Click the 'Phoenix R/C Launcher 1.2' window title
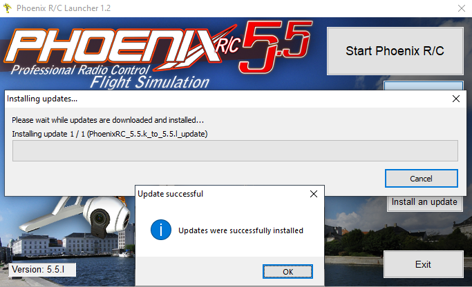Image resolution: width=472 pixels, height=287 pixels. (x=64, y=8)
